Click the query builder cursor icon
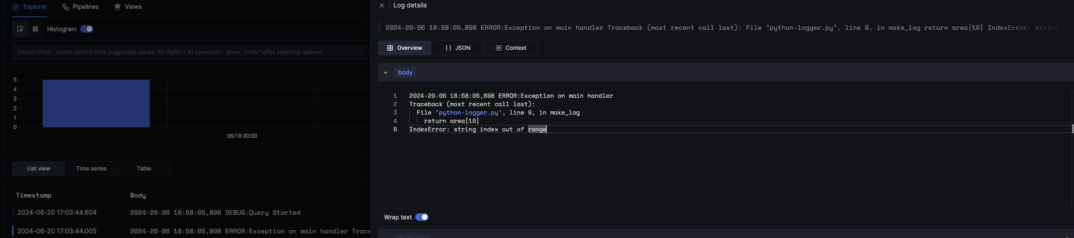The height and width of the screenshot is (238, 1074). pos(20,29)
